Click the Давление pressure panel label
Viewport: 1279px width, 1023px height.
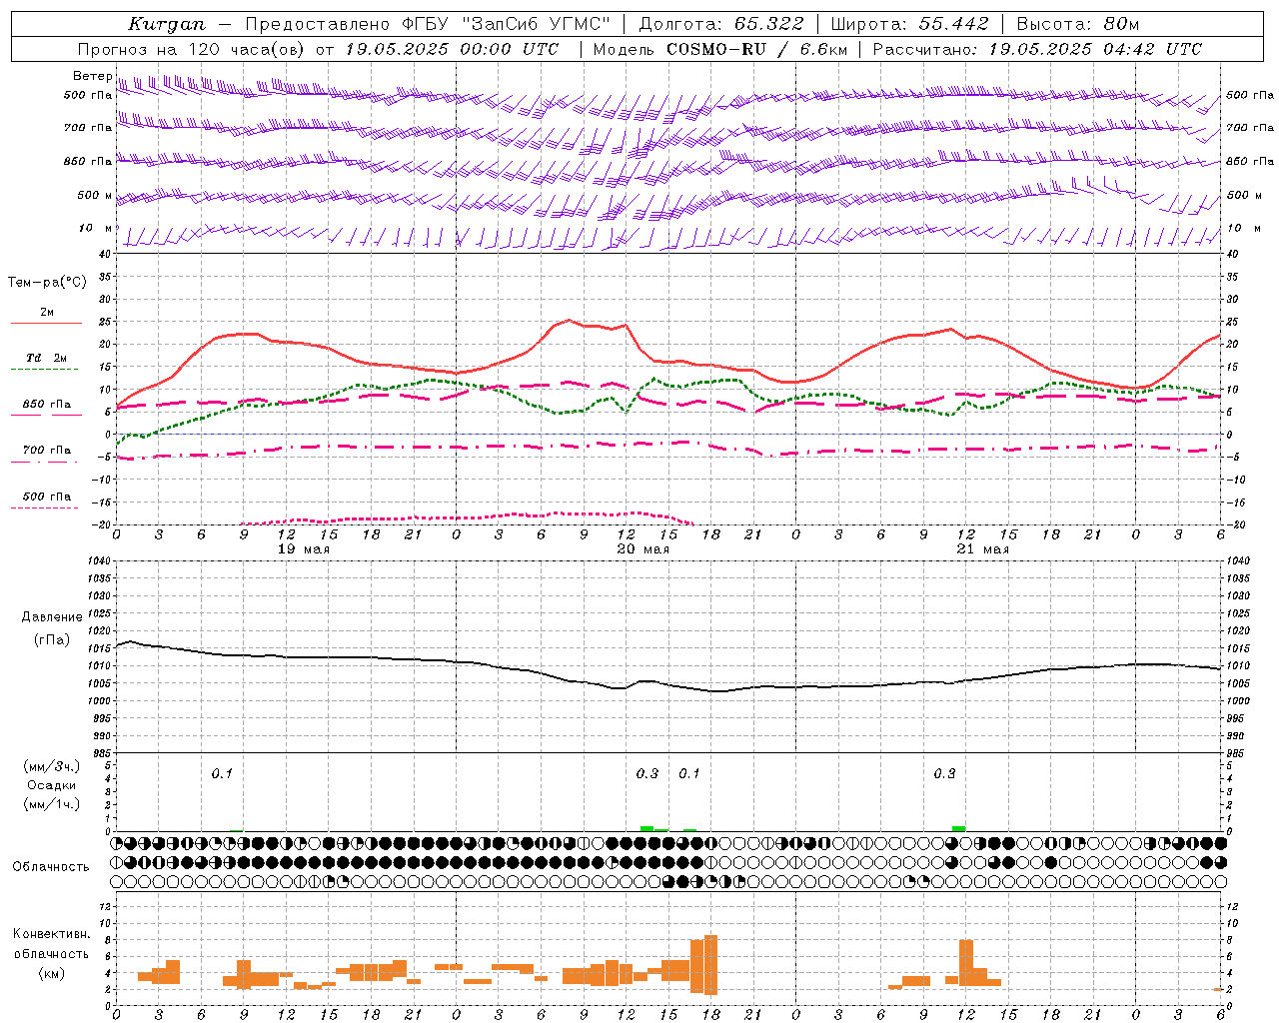pos(52,617)
